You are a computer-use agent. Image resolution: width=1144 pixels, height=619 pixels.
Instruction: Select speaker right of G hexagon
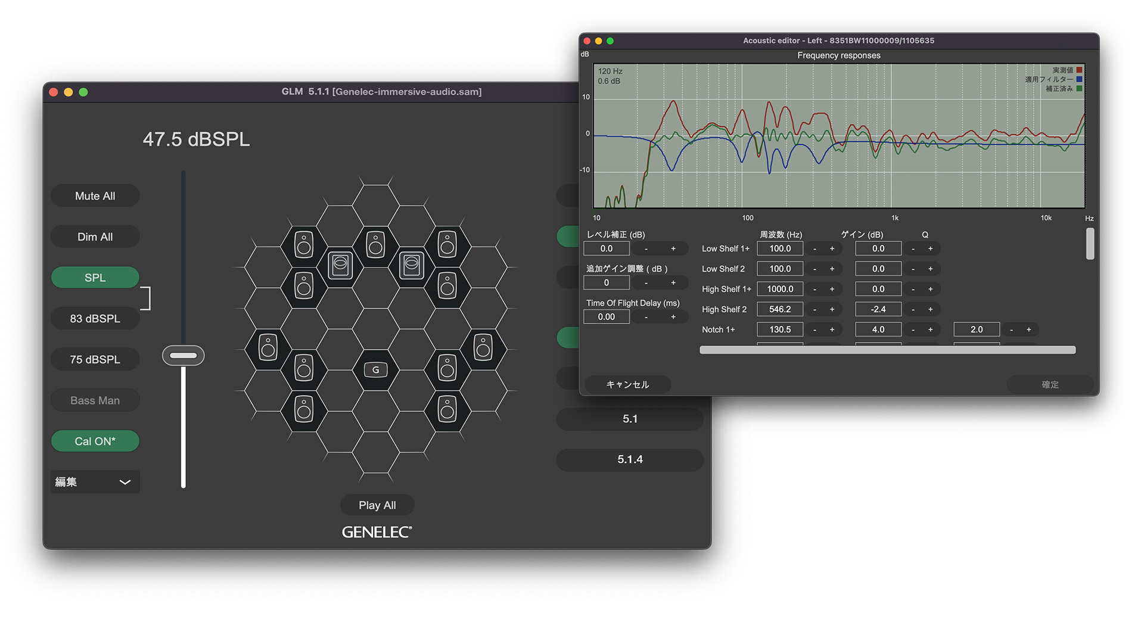[447, 368]
